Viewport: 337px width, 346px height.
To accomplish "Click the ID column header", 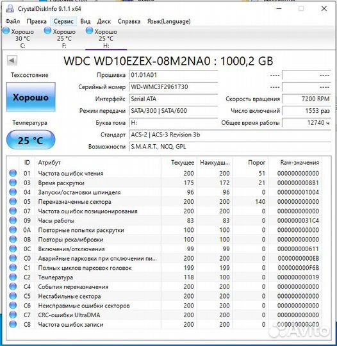I will (27, 163).
